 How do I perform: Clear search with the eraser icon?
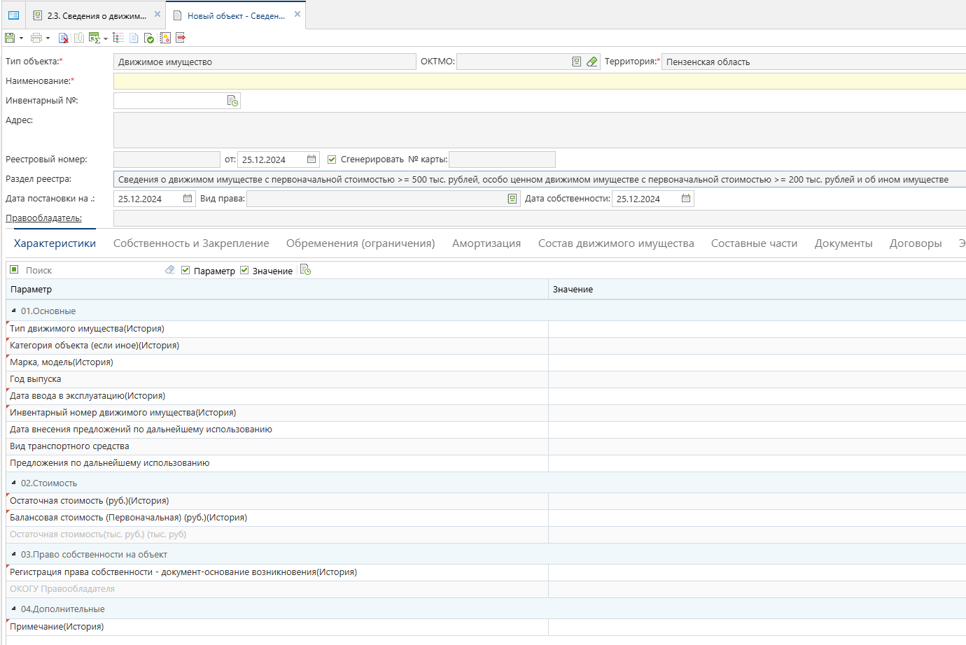170,269
